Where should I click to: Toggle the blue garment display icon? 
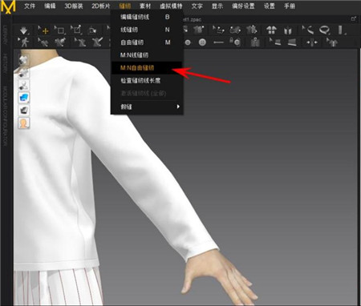click(24, 98)
